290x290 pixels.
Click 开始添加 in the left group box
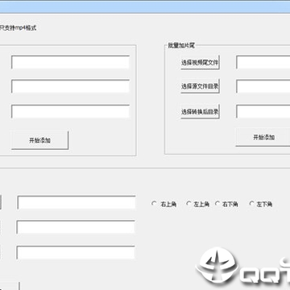point(39,140)
